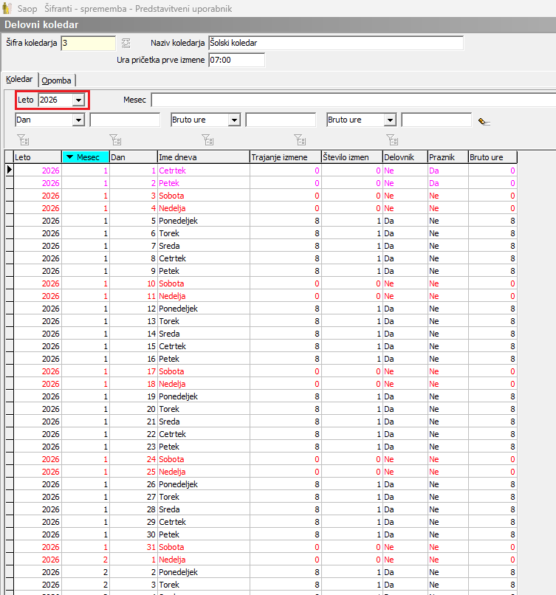The height and width of the screenshot is (595, 556).
Task: Sort by the Bruto ure column header
Action: (492, 157)
